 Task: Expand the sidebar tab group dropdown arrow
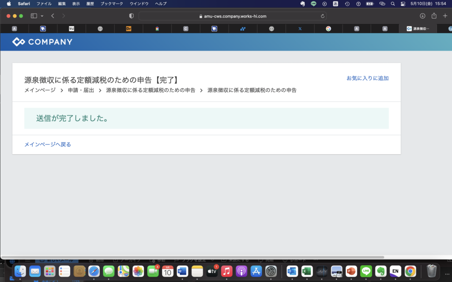point(42,16)
